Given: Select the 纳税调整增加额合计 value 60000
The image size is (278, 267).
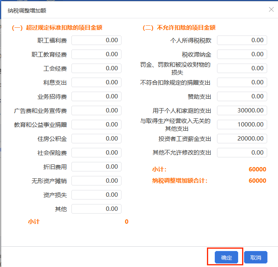Looking at the screenshot, I should click(257, 181).
